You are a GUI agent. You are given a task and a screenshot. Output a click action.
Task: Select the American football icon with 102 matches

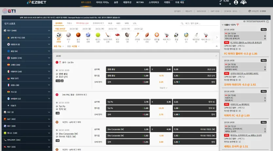point(147,35)
